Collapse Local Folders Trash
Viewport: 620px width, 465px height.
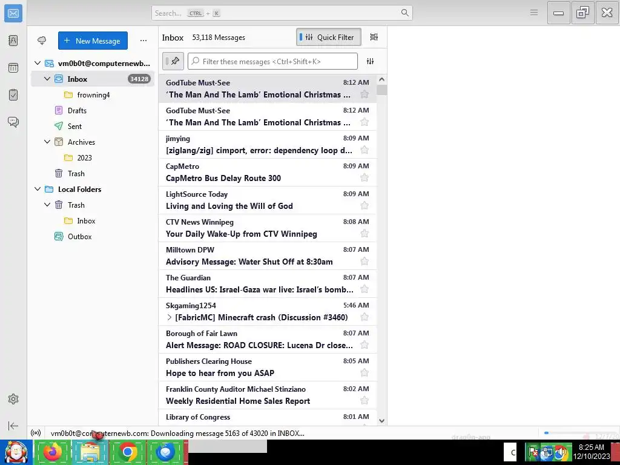click(47, 205)
